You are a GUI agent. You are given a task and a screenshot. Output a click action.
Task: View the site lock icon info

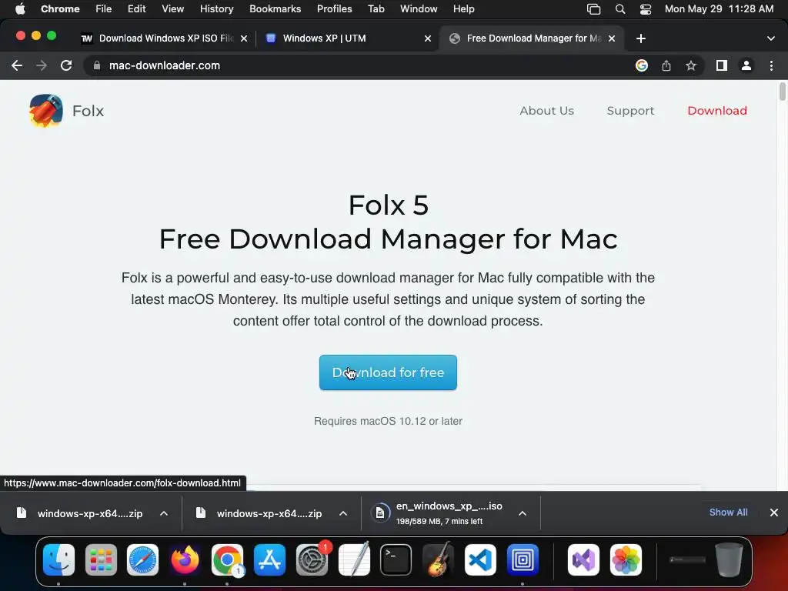[98, 65]
